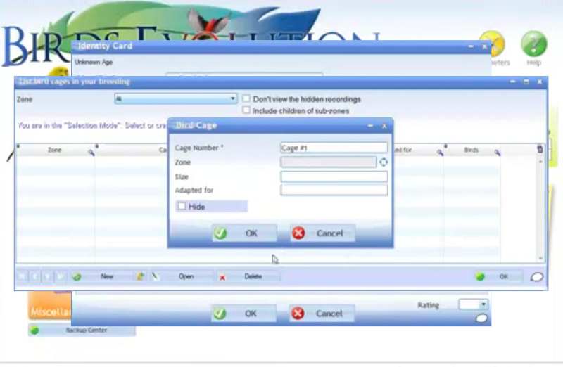Click search icon in Zone column header
Viewport: 563px width, 367px height.
click(x=91, y=153)
